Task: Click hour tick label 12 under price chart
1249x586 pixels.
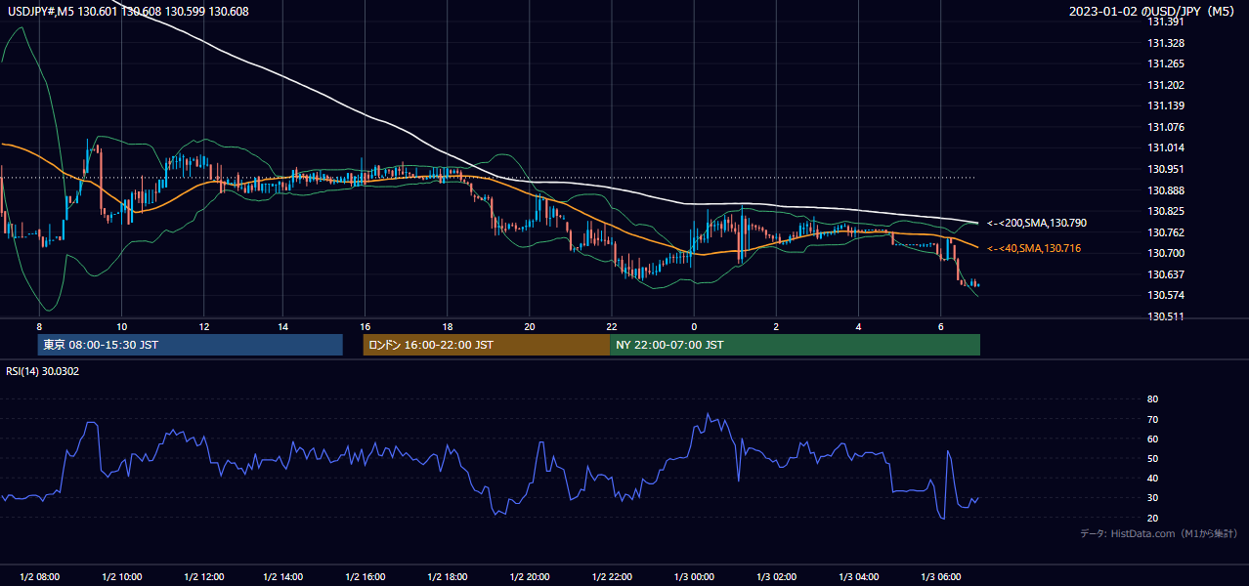Action: tap(203, 326)
